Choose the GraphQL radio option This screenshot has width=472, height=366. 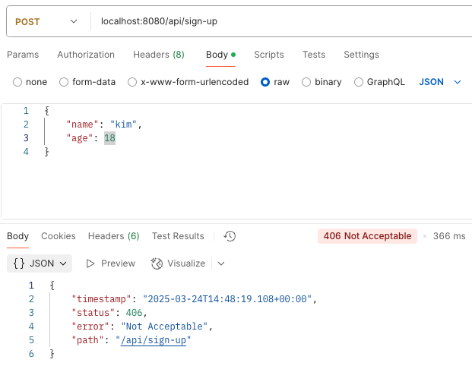pos(359,82)
